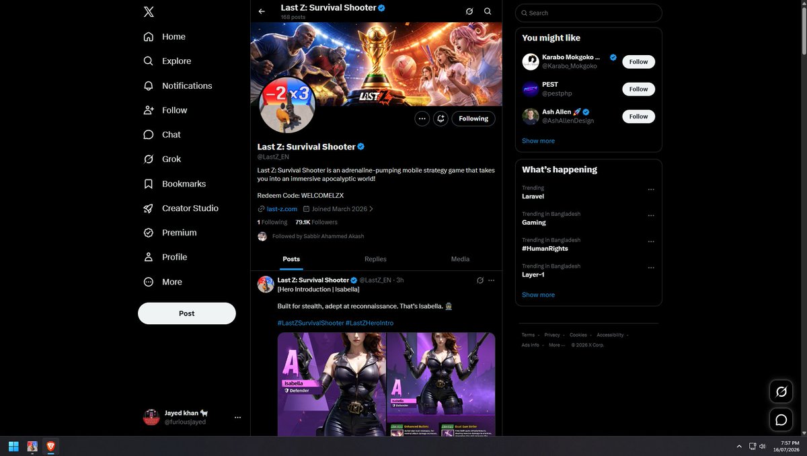
Task: Open Karabo Mokgoko's profile avatar
Action: pyautogui.click(x=531, y=62)
